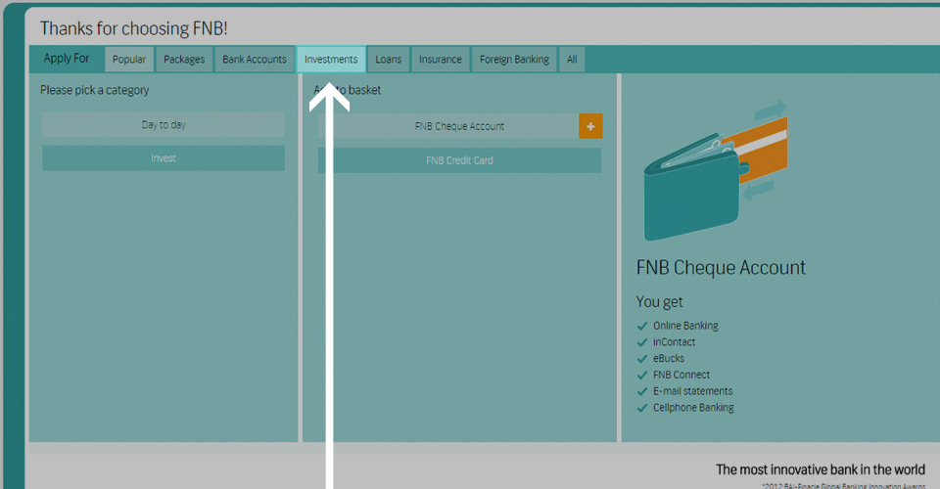Add FNB Cheque Account using plus icon

590,126
